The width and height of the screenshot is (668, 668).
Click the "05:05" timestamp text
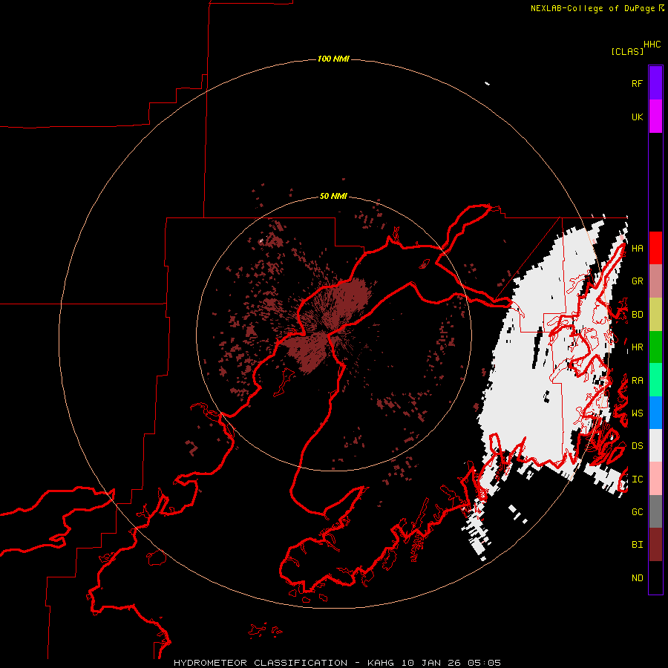tap(484, 663)
